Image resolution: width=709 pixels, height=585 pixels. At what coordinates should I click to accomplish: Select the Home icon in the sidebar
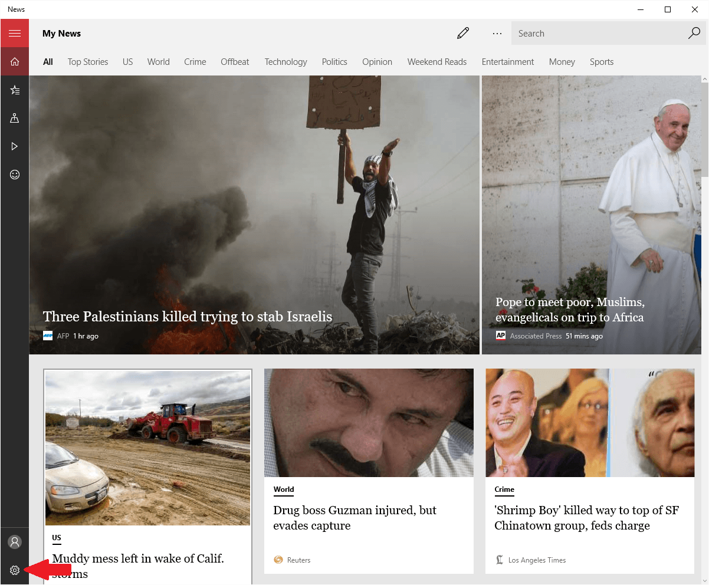click(x=15, y=61)
